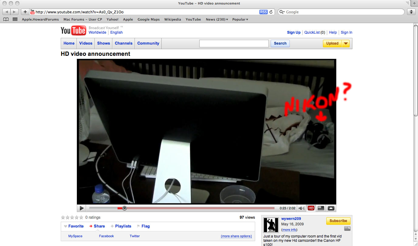Click the Google search field
Image resolution: width=418 pixels, height=246 pixels.
[341, 12]
